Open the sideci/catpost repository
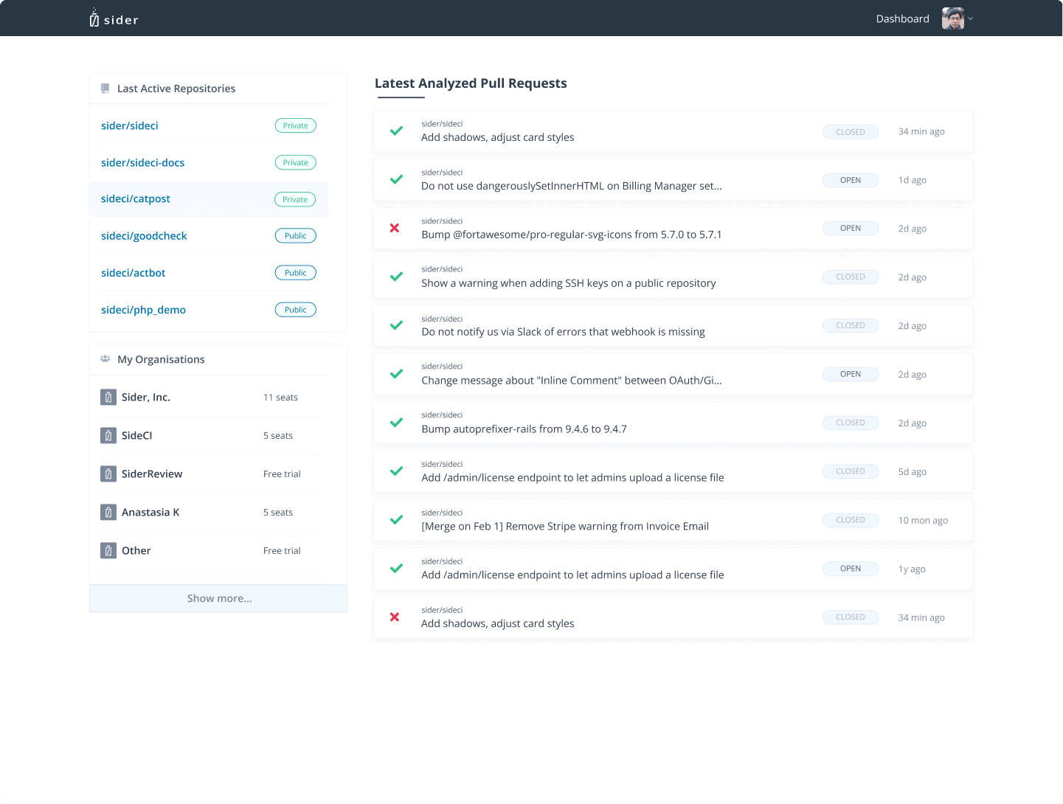This screenshot has width=1063, height=804. click(136, 199)
